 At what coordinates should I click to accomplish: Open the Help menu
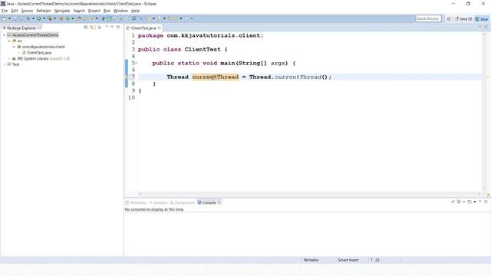135,11
